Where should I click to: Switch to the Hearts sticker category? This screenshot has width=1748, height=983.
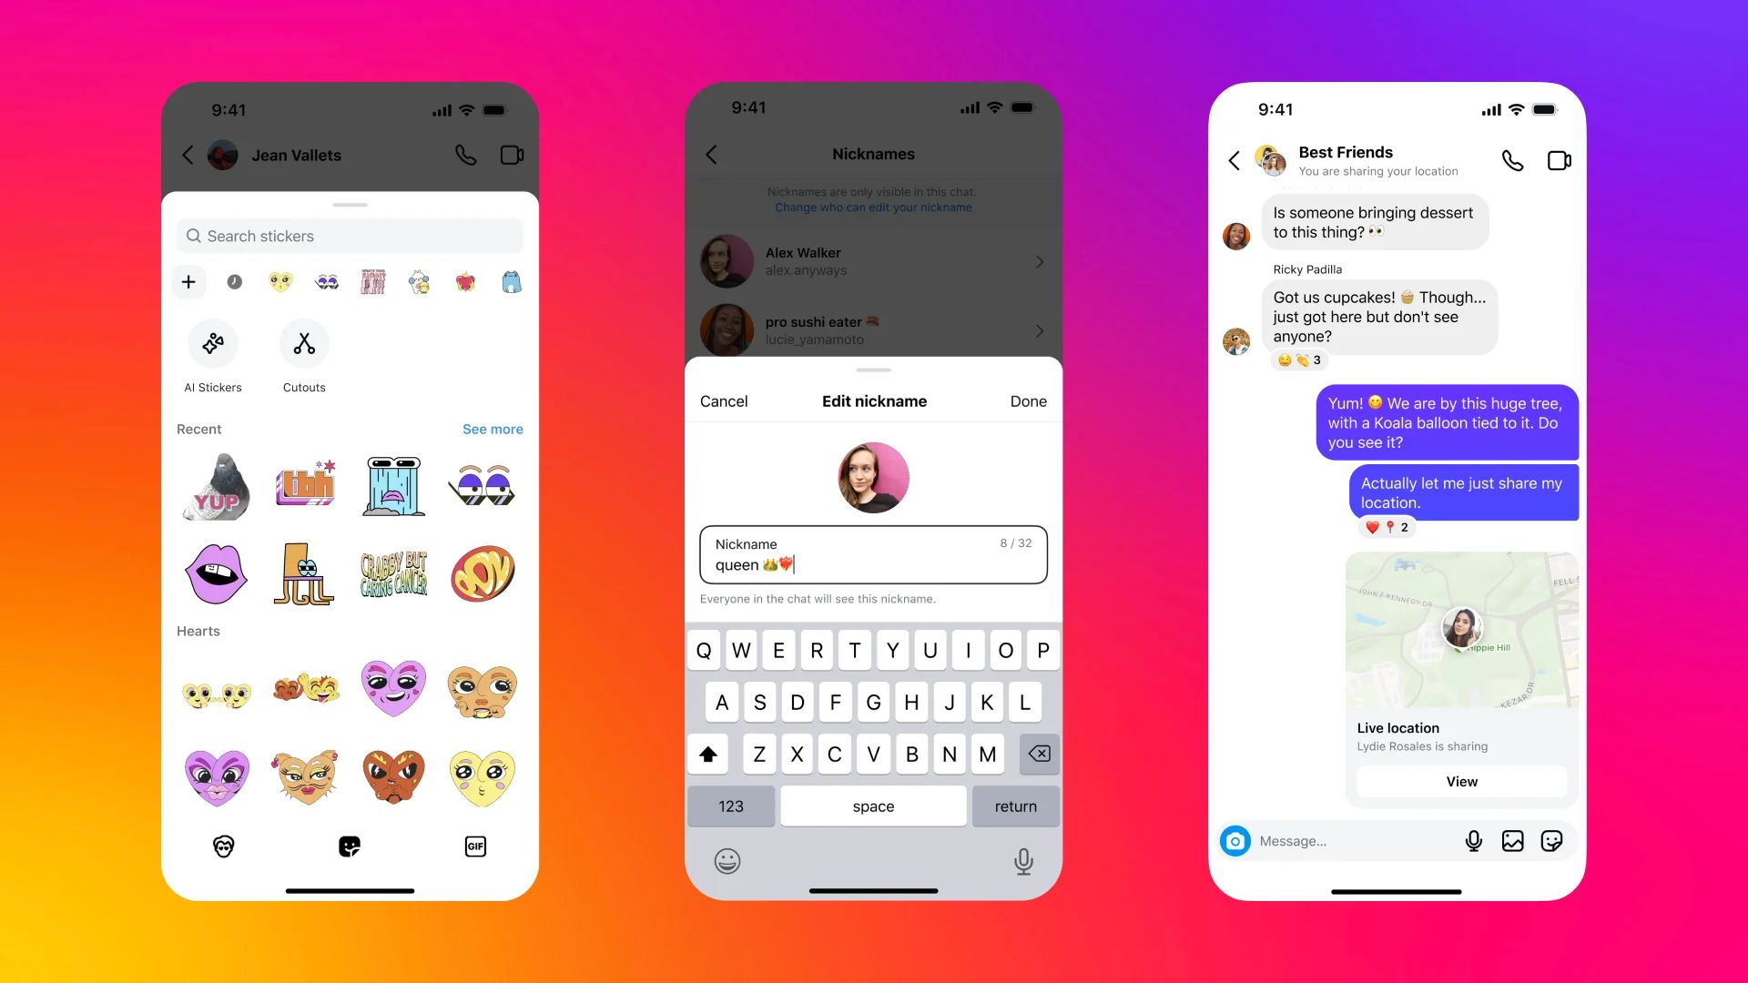pyautogui.click(x=279, y=281)
